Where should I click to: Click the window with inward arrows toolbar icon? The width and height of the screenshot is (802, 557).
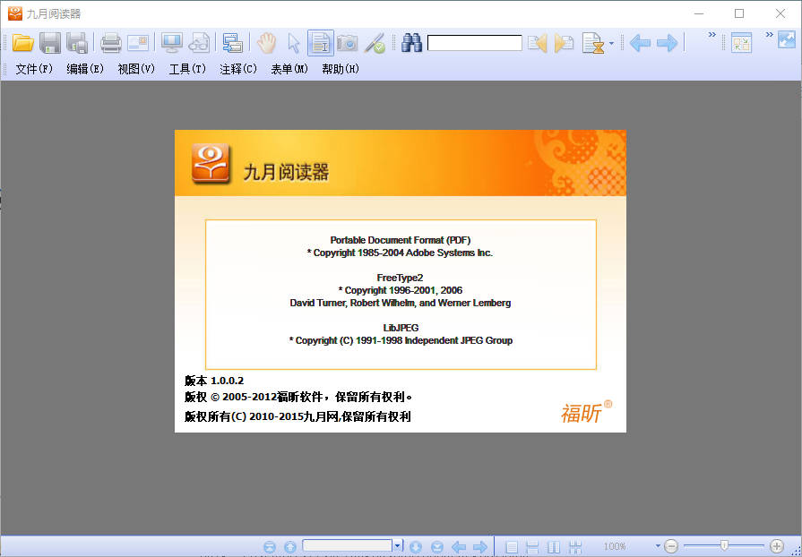tap(741, 43)
